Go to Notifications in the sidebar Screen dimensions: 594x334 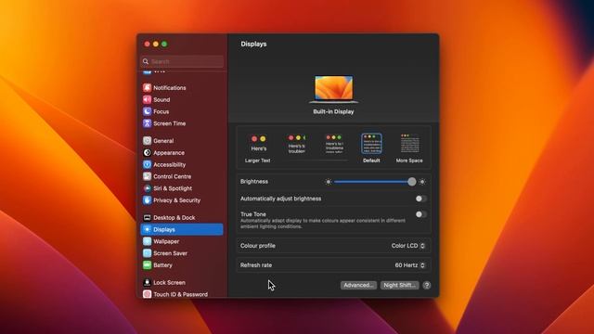tap(182, 88)
